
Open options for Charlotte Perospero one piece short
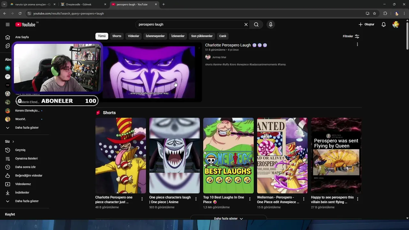pyautogui.click(x=142, y=199)
